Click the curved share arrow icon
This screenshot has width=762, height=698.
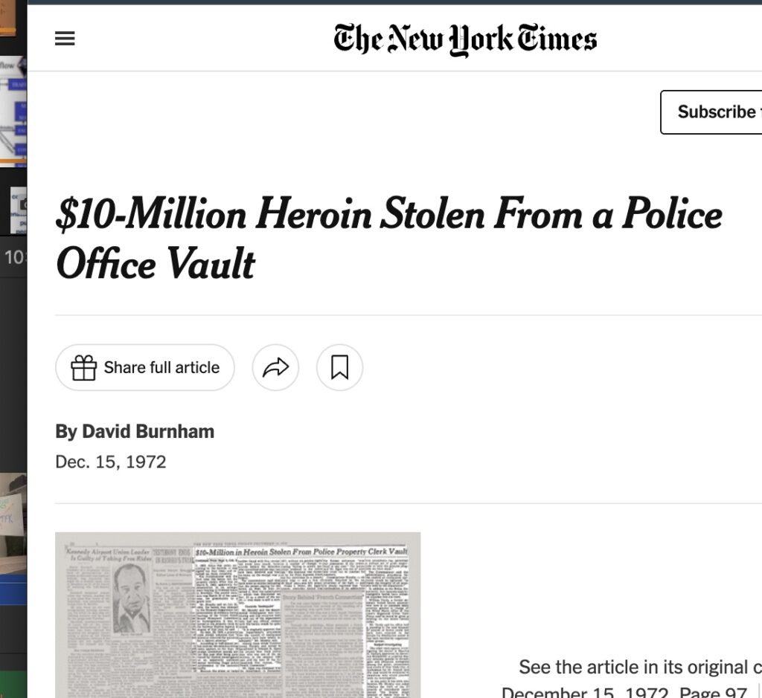(x=275, y=367)
